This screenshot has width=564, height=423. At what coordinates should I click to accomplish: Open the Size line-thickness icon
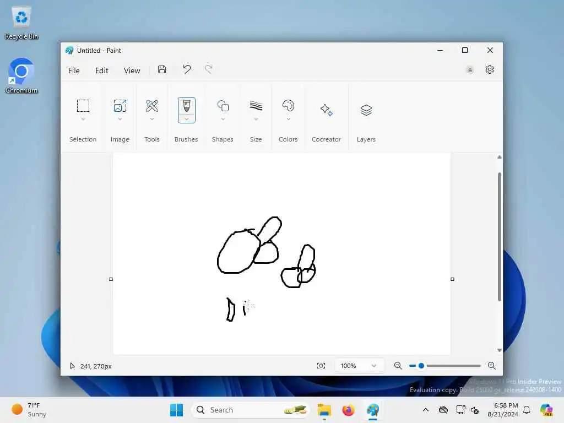(x=256, y=106)
